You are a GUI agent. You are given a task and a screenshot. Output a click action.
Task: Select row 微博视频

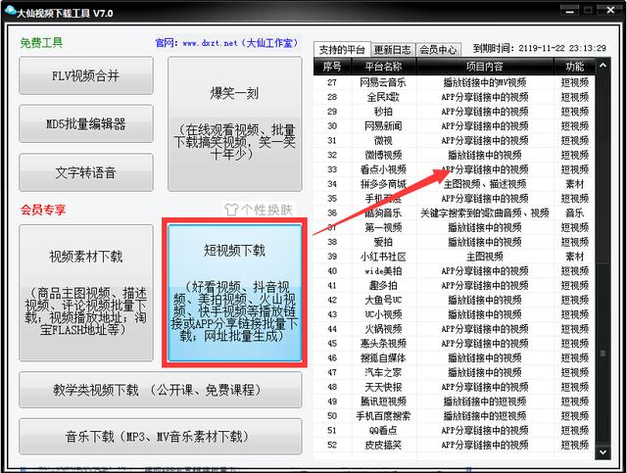pyautogui.click(x=454, y=155)
